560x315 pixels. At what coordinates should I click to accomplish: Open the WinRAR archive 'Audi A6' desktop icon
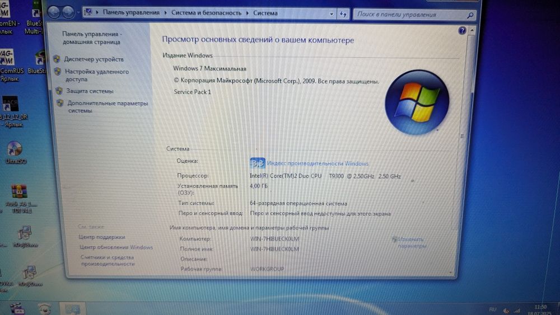(20, 199)
